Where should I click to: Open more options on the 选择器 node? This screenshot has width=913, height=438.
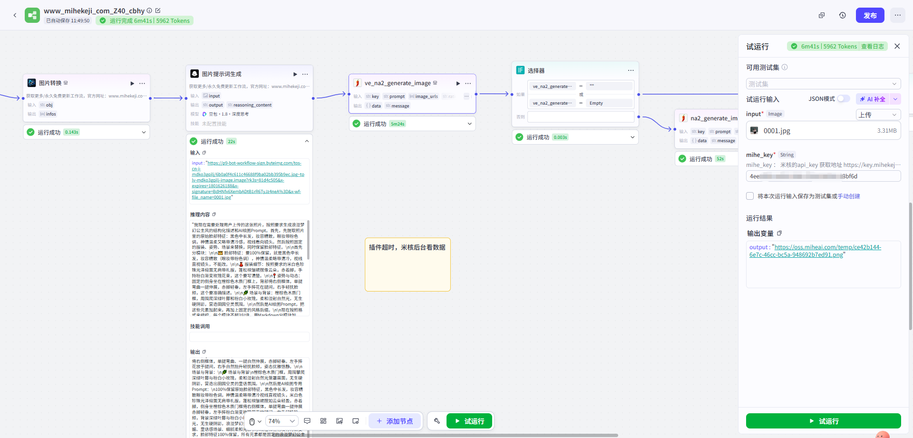coord(631,70)
